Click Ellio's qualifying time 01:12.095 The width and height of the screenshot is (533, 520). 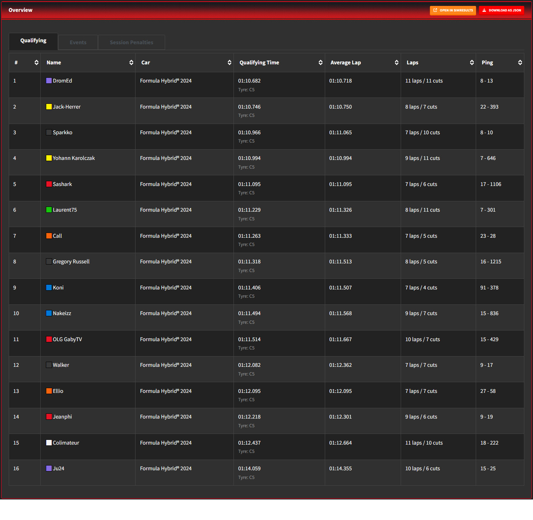click(249, 391)
